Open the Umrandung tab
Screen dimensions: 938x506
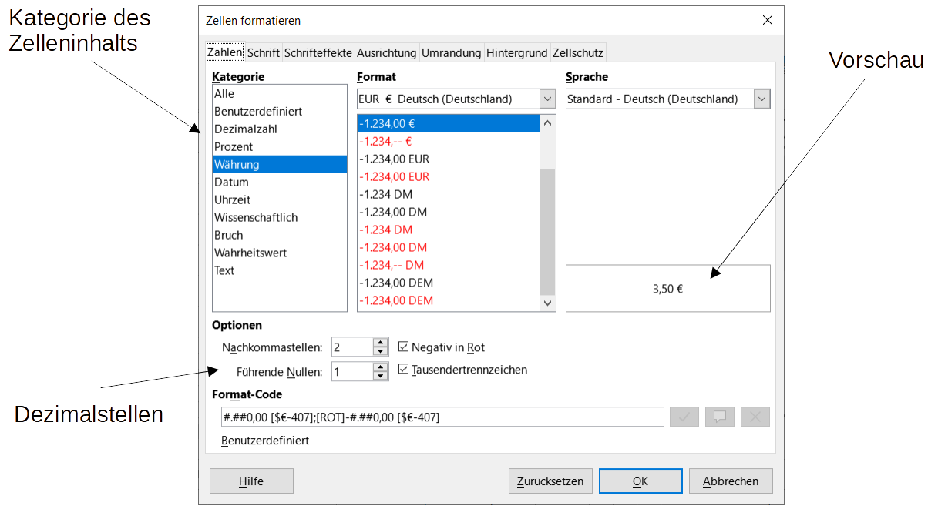(x=451, y=53)
